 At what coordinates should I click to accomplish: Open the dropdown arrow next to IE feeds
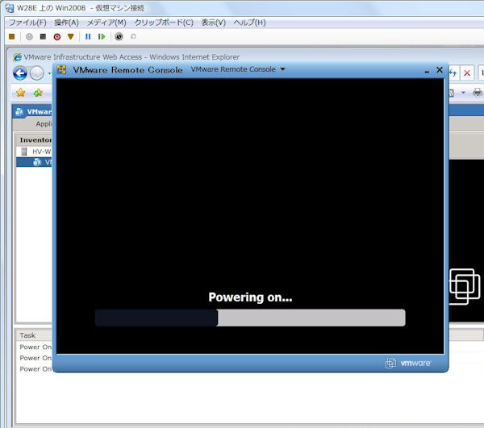463,93
